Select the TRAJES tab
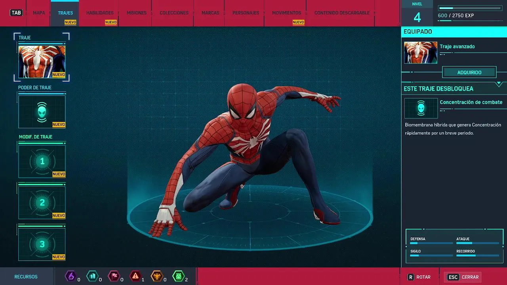The image size is (507, 285). [65, 13]
